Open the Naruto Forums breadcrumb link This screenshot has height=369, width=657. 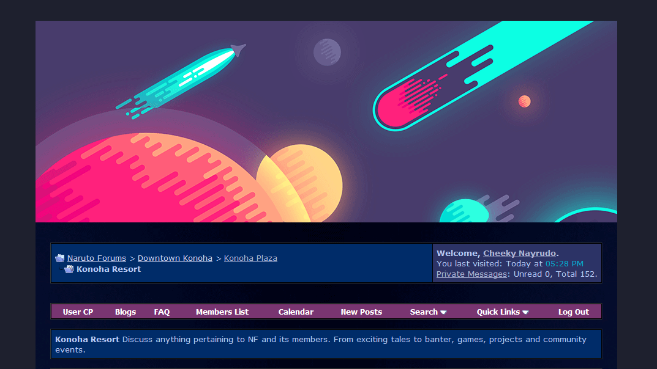coord(96,258)
